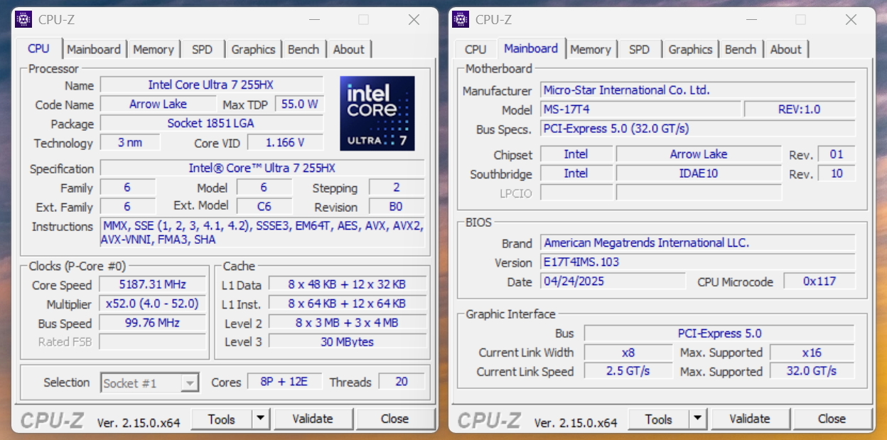Click the Revision value B0
887x440 pixels.
point(397,207)
